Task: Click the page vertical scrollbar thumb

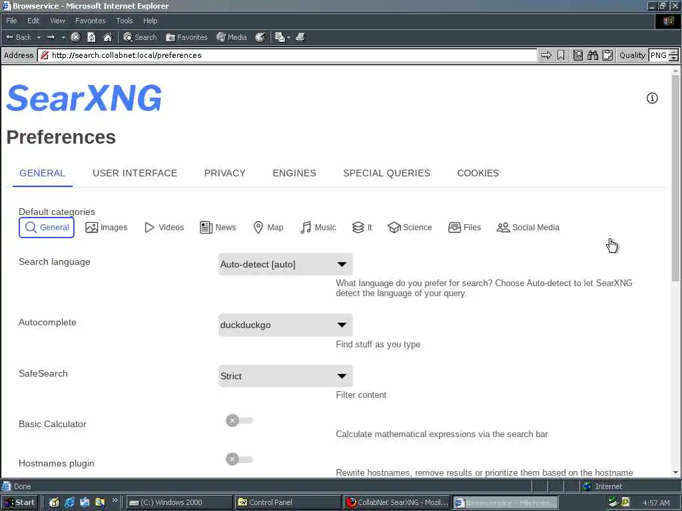Action: tap(675, 178)
